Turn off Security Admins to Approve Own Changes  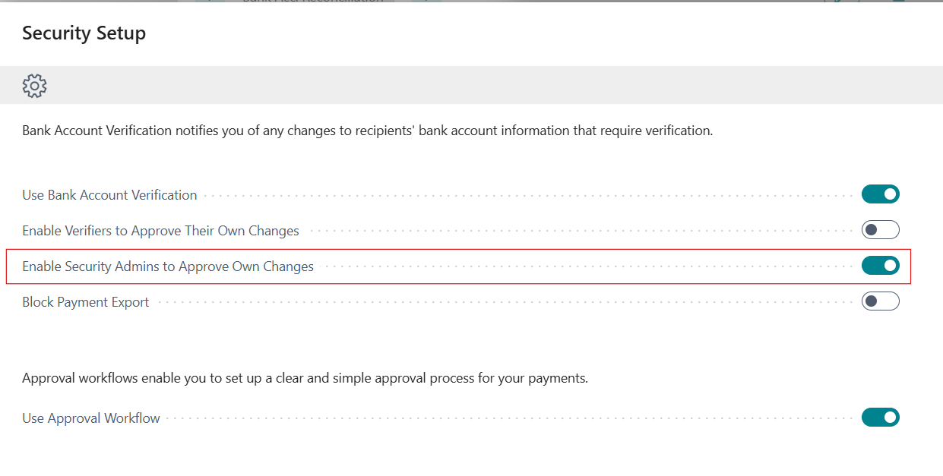[x=880, y=266]
